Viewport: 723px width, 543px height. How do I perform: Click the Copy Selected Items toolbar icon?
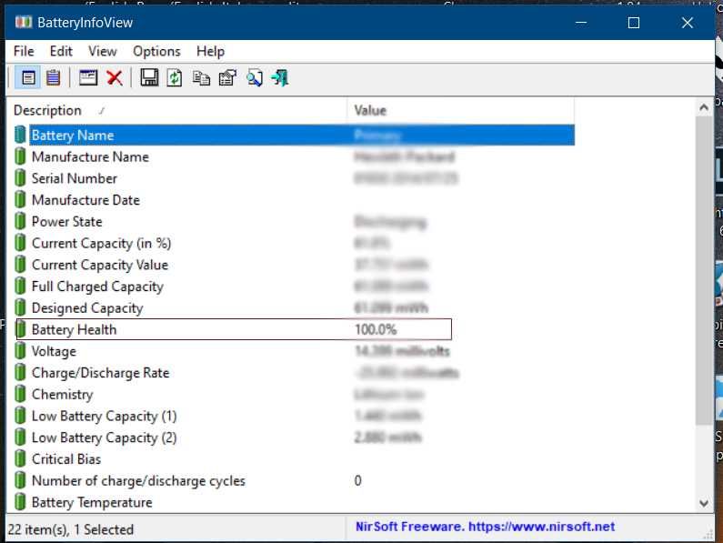tap(201, 78)
